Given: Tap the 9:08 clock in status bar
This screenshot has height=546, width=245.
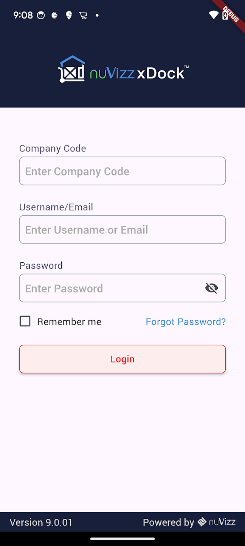Looking at the screenshot, I should click(x=23, y=15).
